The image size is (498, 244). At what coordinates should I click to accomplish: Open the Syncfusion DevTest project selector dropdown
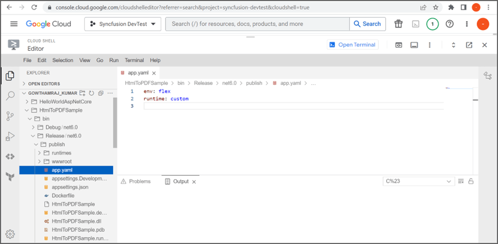click(x=122, y=24)
